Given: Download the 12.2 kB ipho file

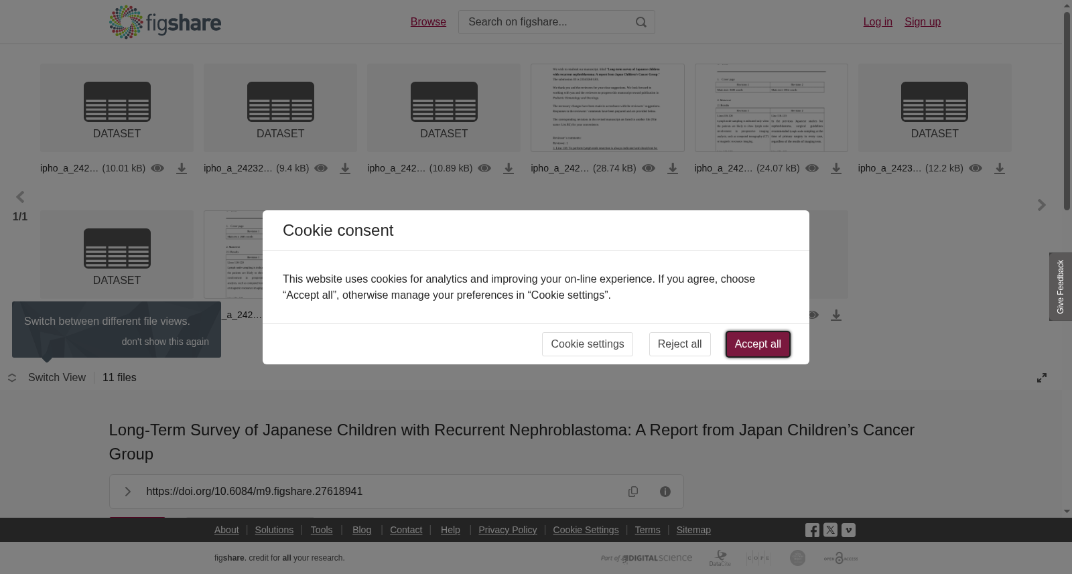Looking at the screenshot, I should (1000, 169).
